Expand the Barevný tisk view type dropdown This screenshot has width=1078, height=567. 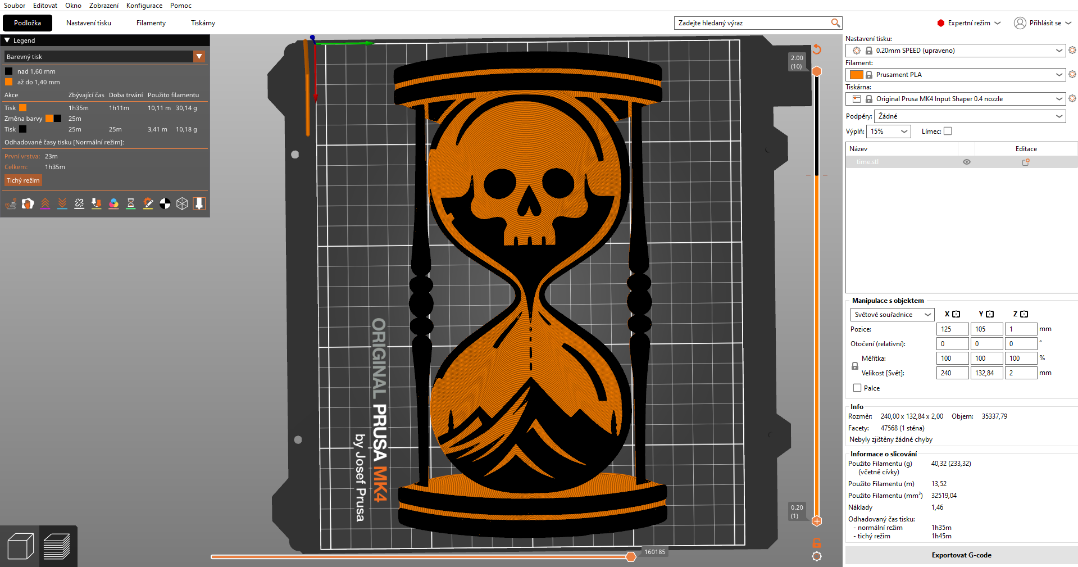tap(199, 57)
